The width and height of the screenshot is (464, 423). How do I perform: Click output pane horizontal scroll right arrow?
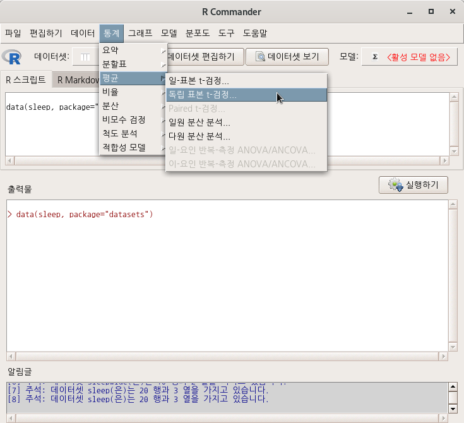tap(443, 357)
